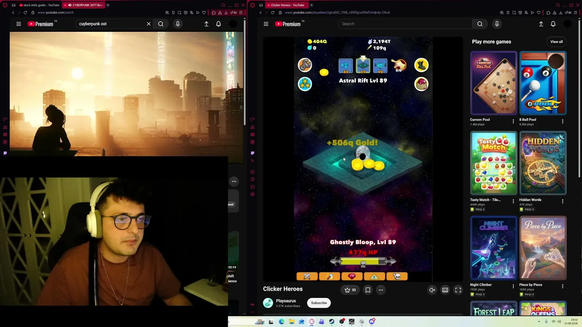Open options menu for Tasty Match

point(513,201)
